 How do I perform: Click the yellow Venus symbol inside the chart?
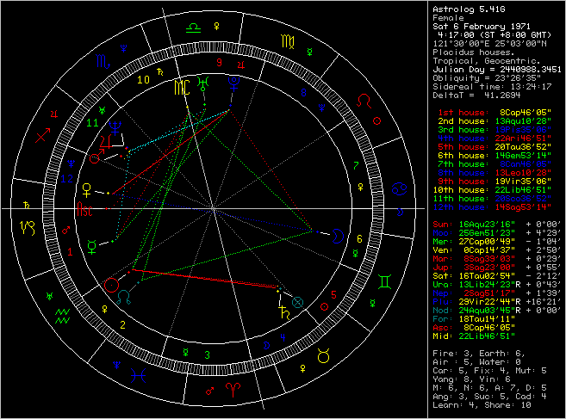[x=86, y=187]
